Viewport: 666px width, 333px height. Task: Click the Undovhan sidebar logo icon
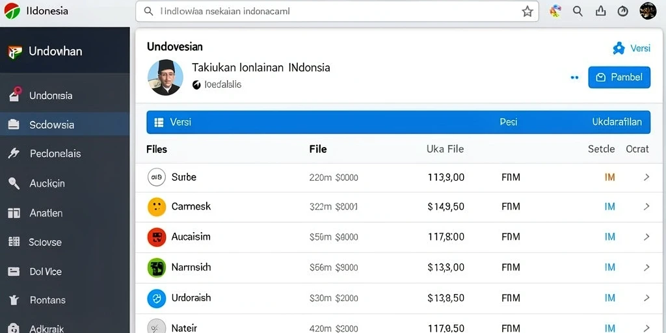coord(15,52)
